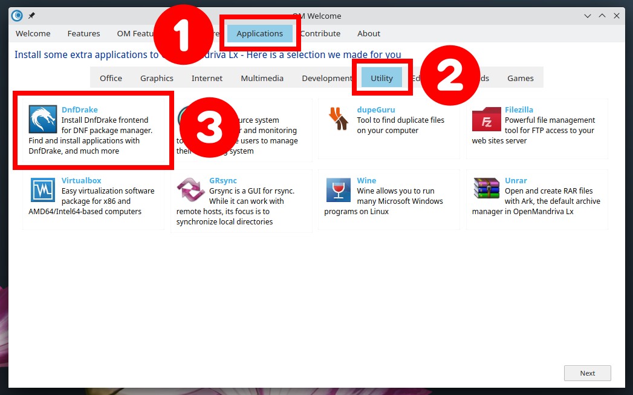
Task: Switch to the Features tab
Action: (x=83, y=33)
